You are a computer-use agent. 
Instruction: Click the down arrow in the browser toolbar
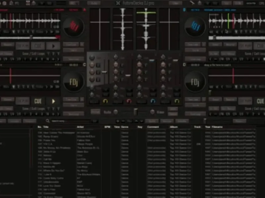[x=141, y=121]
